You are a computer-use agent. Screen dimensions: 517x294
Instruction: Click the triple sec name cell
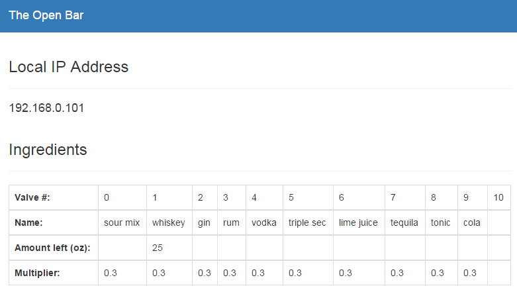[x=308, y=222]
